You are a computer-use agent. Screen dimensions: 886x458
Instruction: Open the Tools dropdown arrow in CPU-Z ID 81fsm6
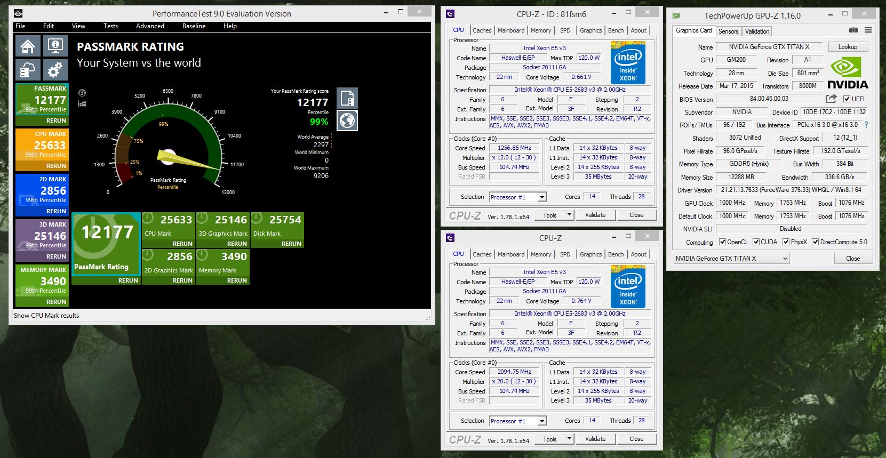point(569,215)
